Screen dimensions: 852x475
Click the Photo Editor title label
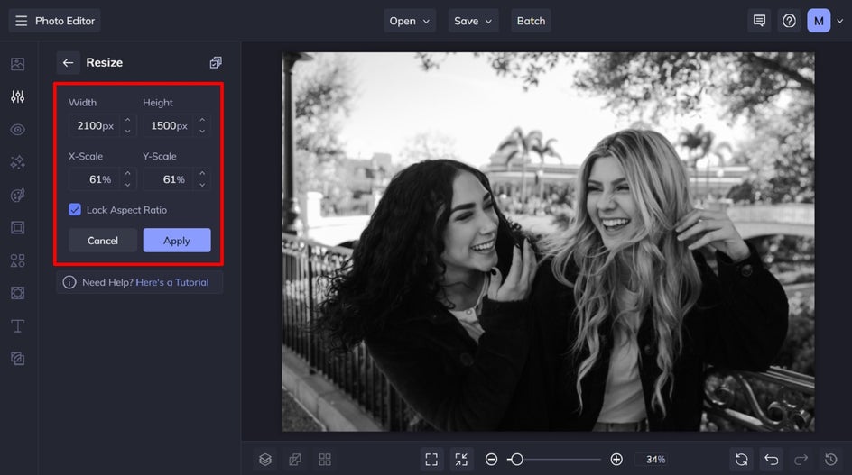(x=65, y=21)
